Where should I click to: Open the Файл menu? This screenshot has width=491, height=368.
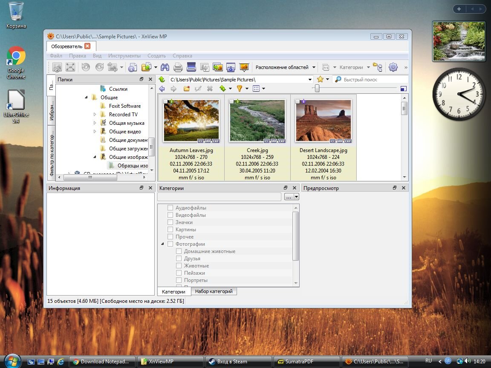pyautogui.click(x=56, y=56)
